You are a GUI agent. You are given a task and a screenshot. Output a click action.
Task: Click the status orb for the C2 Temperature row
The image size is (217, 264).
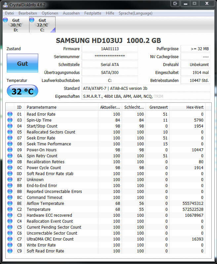pyautogui.click(x=10, y=209)
